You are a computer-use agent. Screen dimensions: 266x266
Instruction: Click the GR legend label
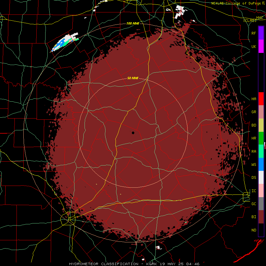click(254, 112)
